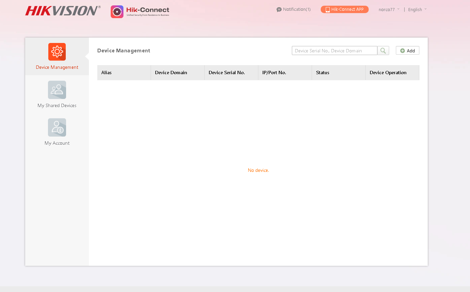Focus the Device Serial No. search field
The width and height of the screenshot is (470, 292).
click(334, 51)
